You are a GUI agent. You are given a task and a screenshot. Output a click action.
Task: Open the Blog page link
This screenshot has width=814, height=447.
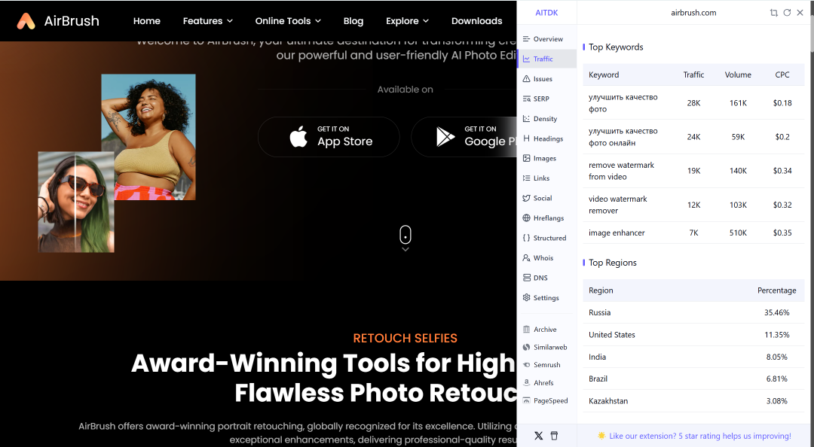pos(353,21)
